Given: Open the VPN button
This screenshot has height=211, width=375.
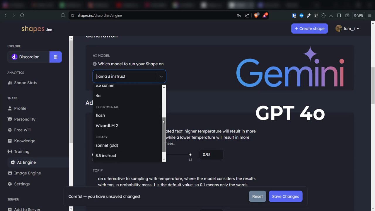Looking at the screenshot, I should pyautogui.click(x=358, y=16).
